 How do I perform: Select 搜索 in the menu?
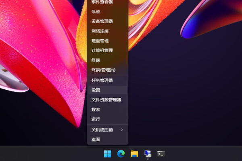tap(108, 109)
